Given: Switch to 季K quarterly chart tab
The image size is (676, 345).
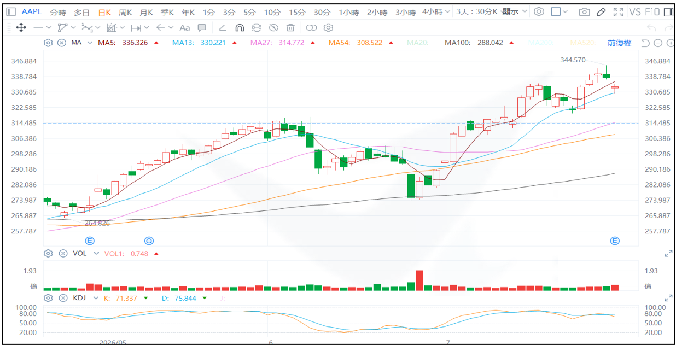Looking at the screenshot, I should point(167,11).
